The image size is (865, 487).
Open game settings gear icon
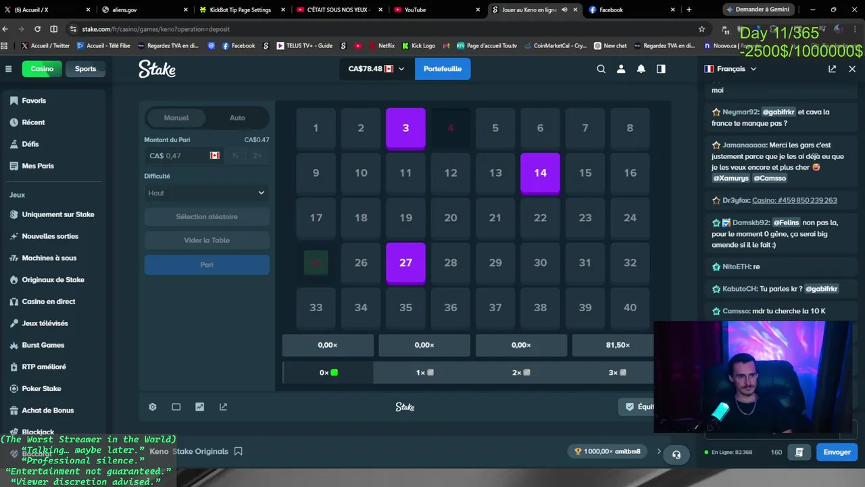click(153, 407)
